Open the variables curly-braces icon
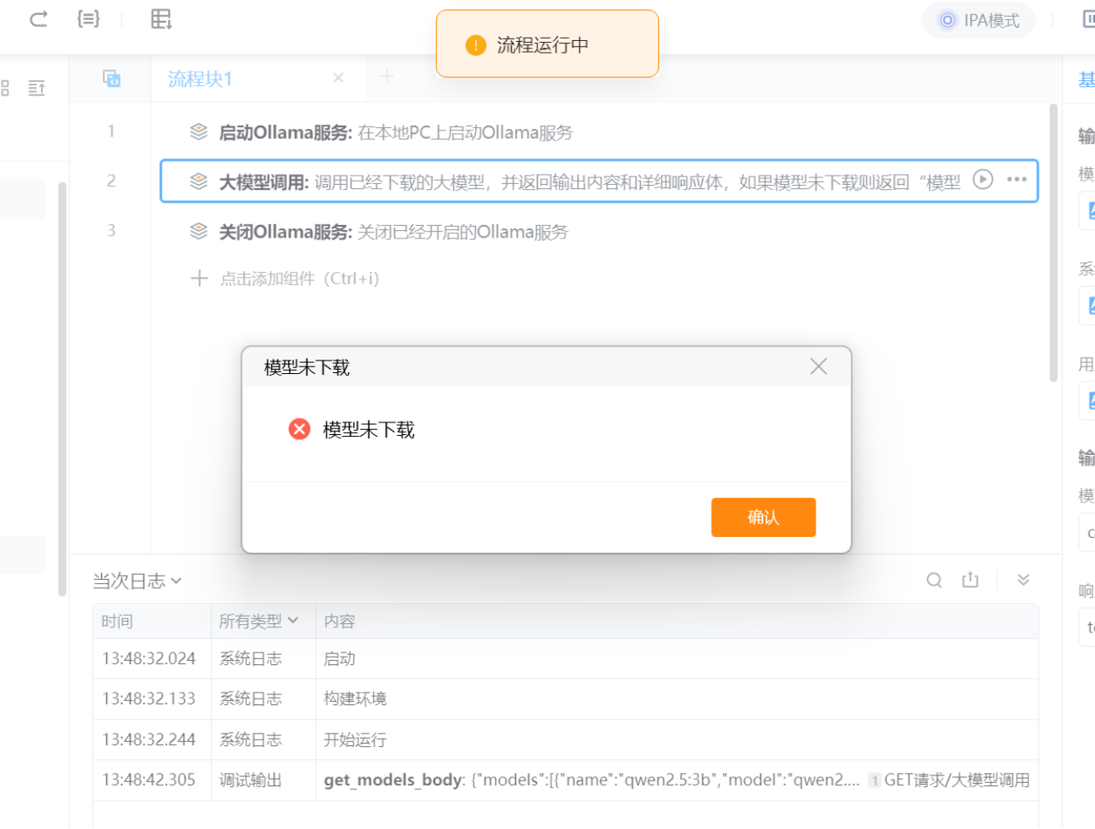 (x=88, y=18)
